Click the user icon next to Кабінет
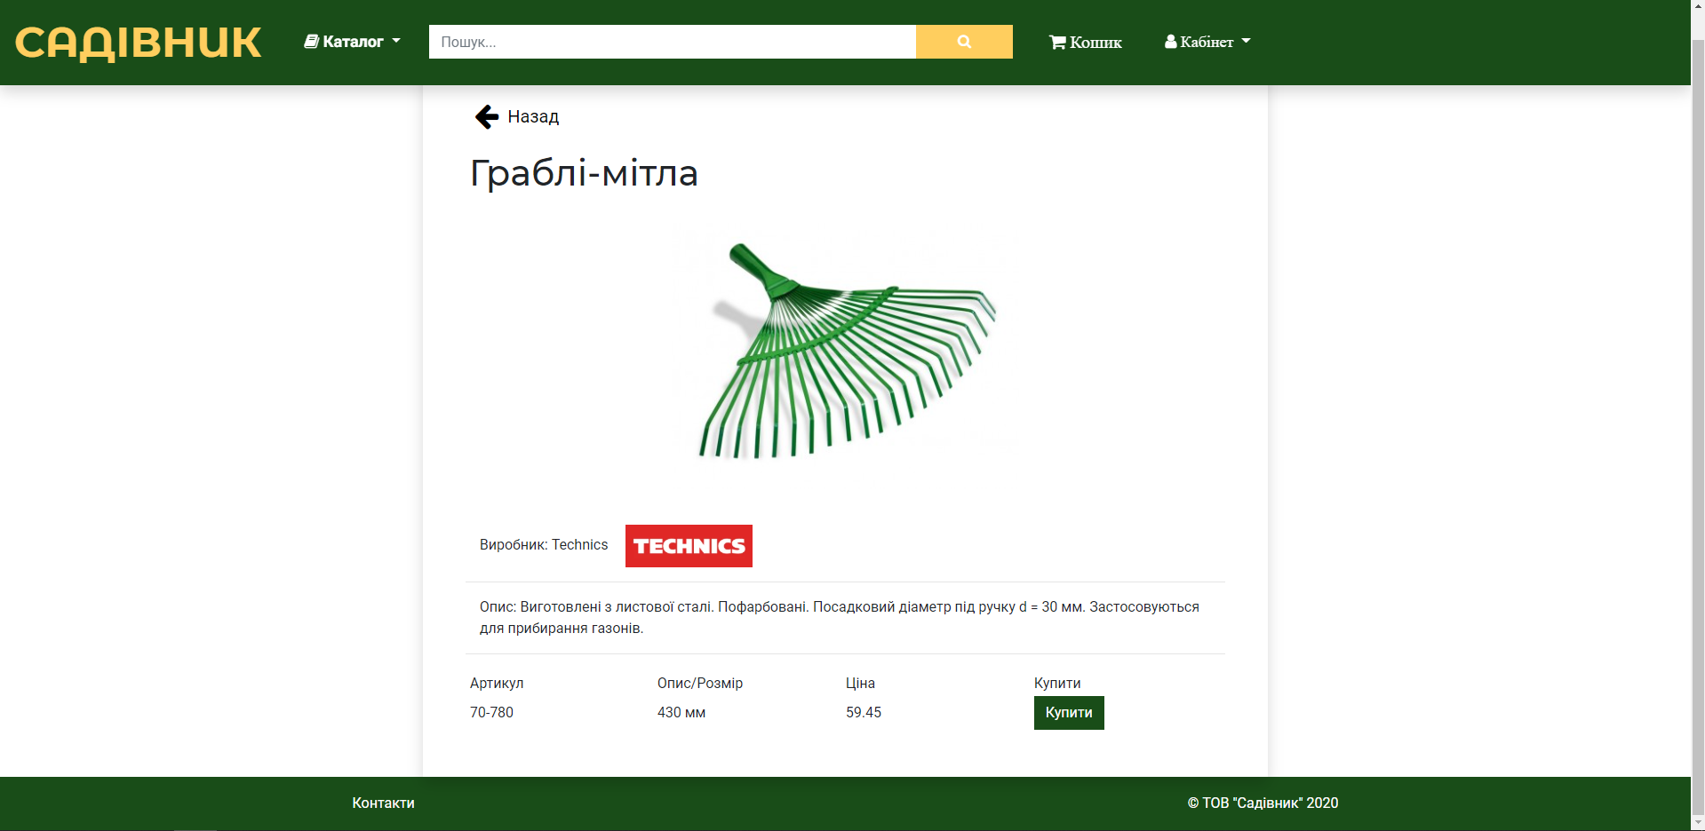This screenshot has height=831, width=1705. (1170, 41)
